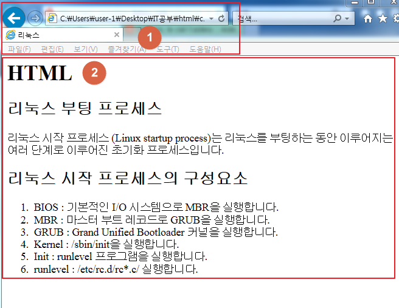The height and width of the screenshot is (308, 399).
Task: Click the heading 리눅스 부팅 프로세스
Action: [x=85, y=108]
